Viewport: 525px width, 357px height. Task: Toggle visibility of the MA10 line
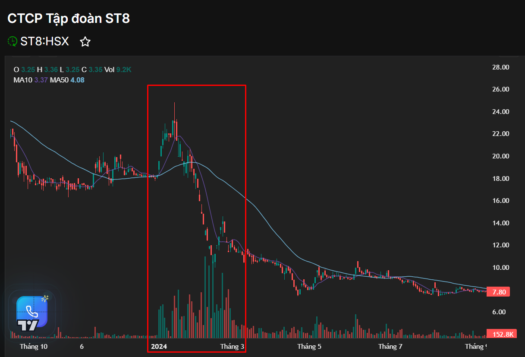(24, 80)
